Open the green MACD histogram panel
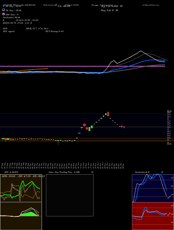174x230 pixels. click(x=21, y=216)
